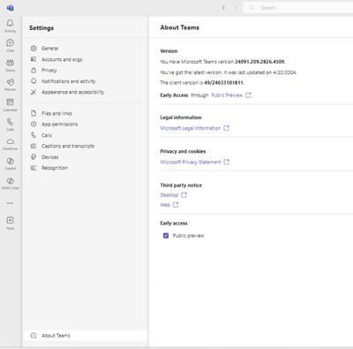
Task: Open Captions and transcripts settings
Action: point(68,146)
